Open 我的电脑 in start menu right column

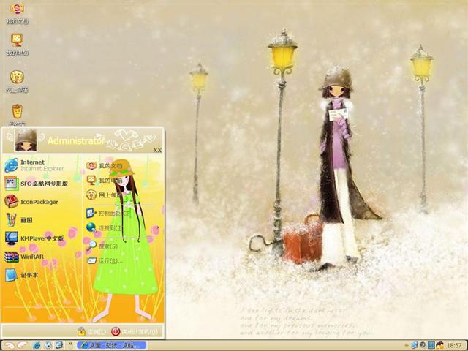coord(105,181)
